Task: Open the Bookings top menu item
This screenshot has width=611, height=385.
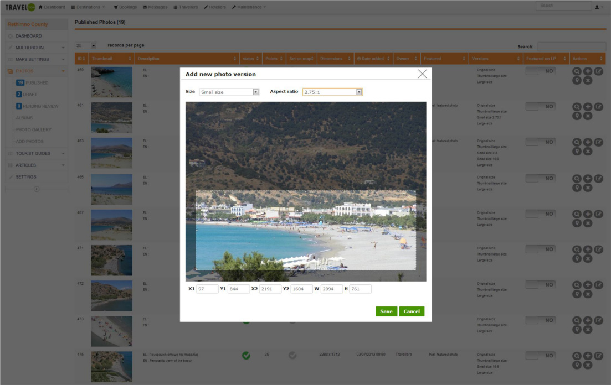Action: 125,7
